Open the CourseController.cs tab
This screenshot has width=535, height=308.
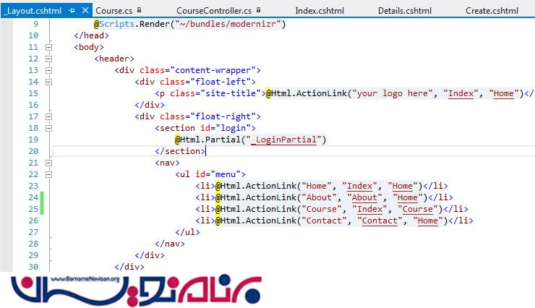(x=213, y=11)
